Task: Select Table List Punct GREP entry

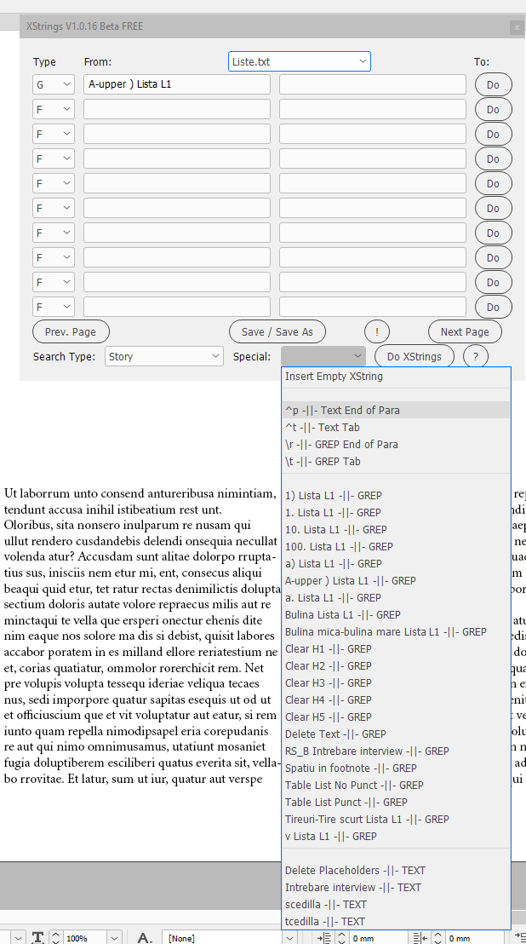Action: [396, 802]
